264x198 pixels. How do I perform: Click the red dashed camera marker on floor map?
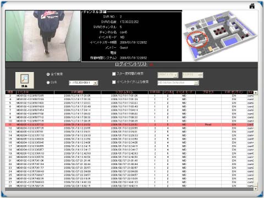pyautogui.click(x=197, y=40)
